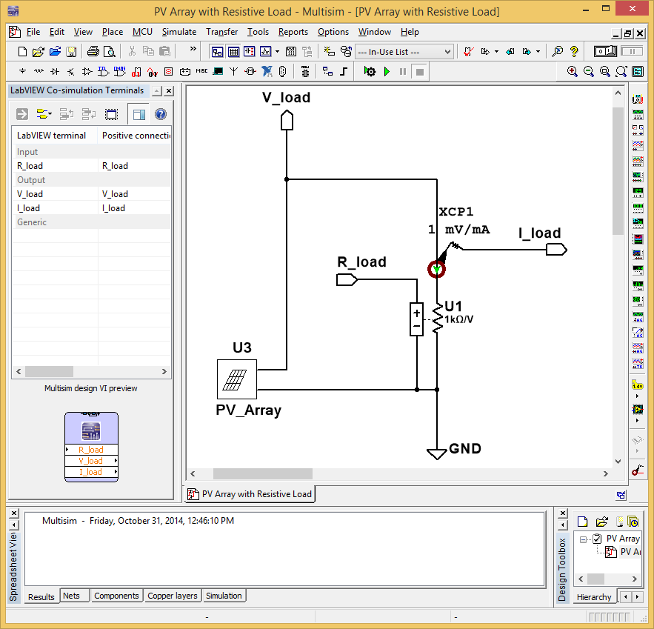Viewport: 654px width, 629px height.
Task: Place a ground source component icon
Action: pyautogui.click(x=22, y=72)
